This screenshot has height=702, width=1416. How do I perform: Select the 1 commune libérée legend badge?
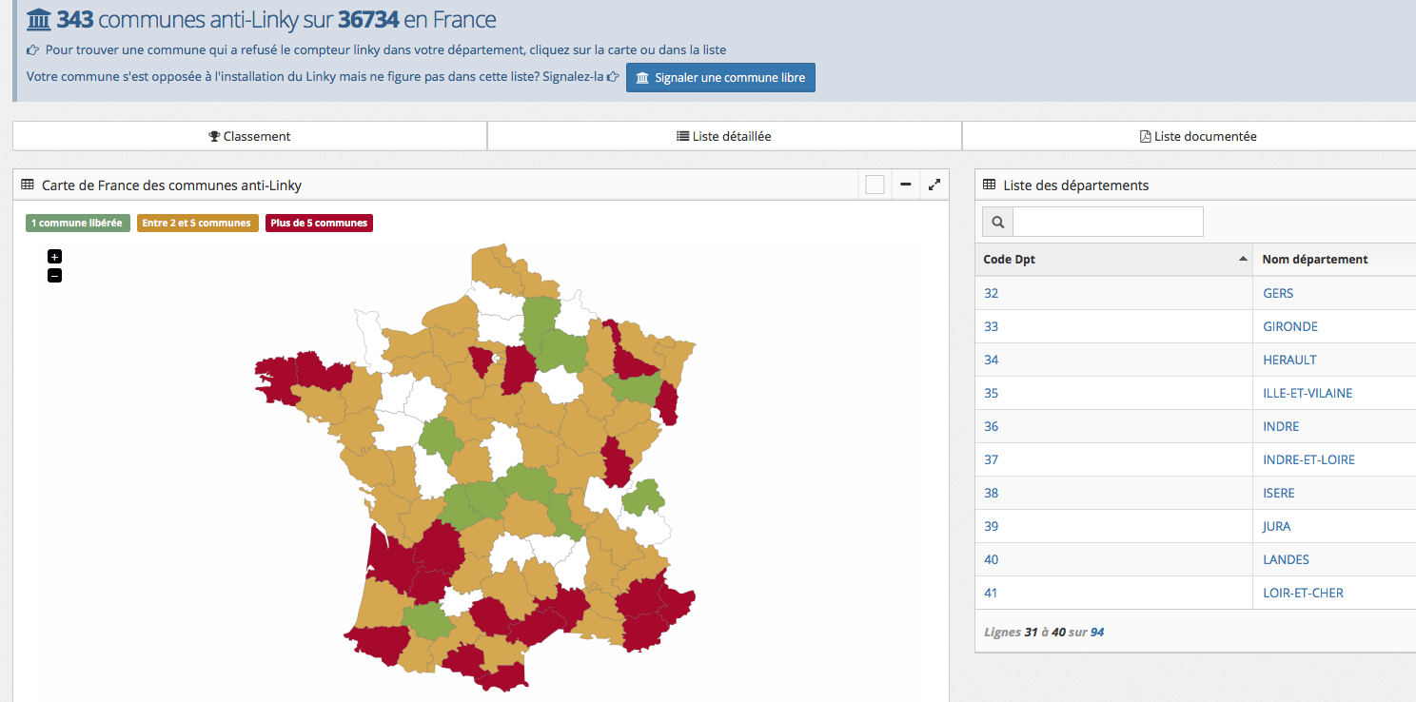pos(77,224)
